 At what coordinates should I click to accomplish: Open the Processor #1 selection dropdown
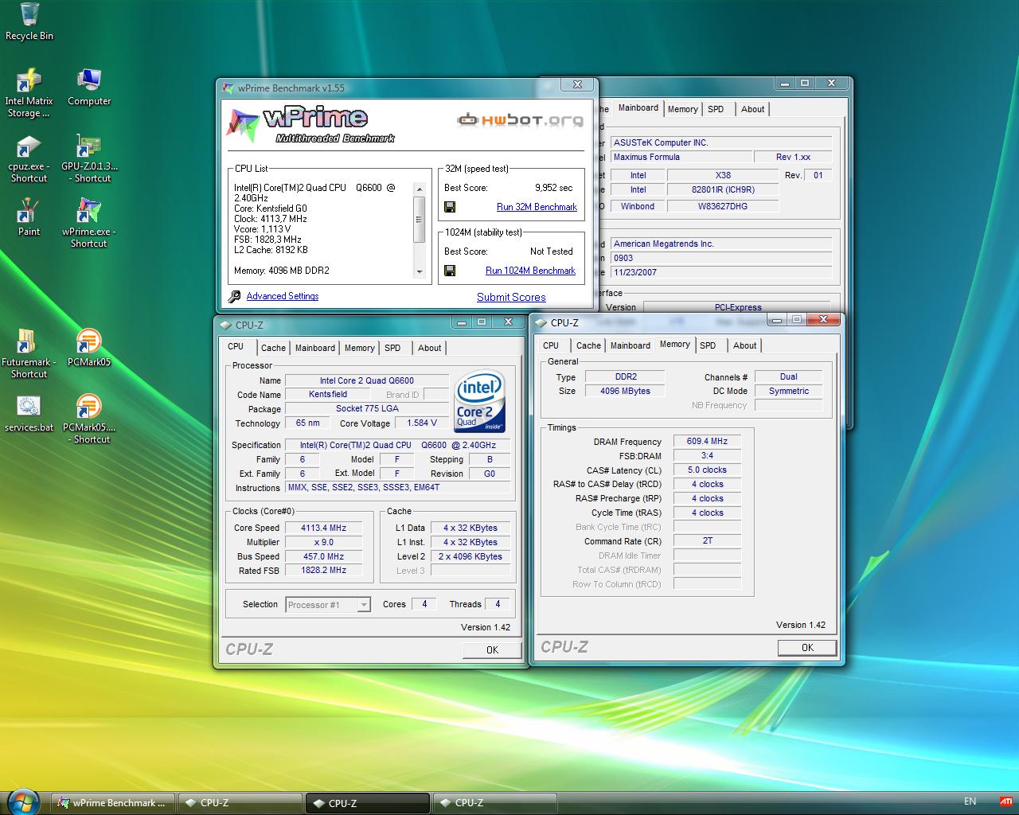328,605
